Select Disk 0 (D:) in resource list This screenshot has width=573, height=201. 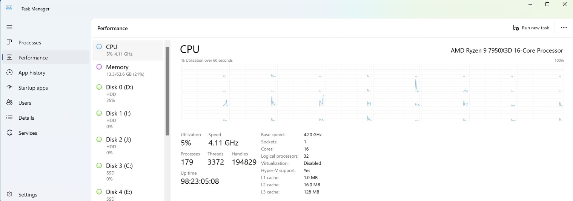(x=128, y=93)
